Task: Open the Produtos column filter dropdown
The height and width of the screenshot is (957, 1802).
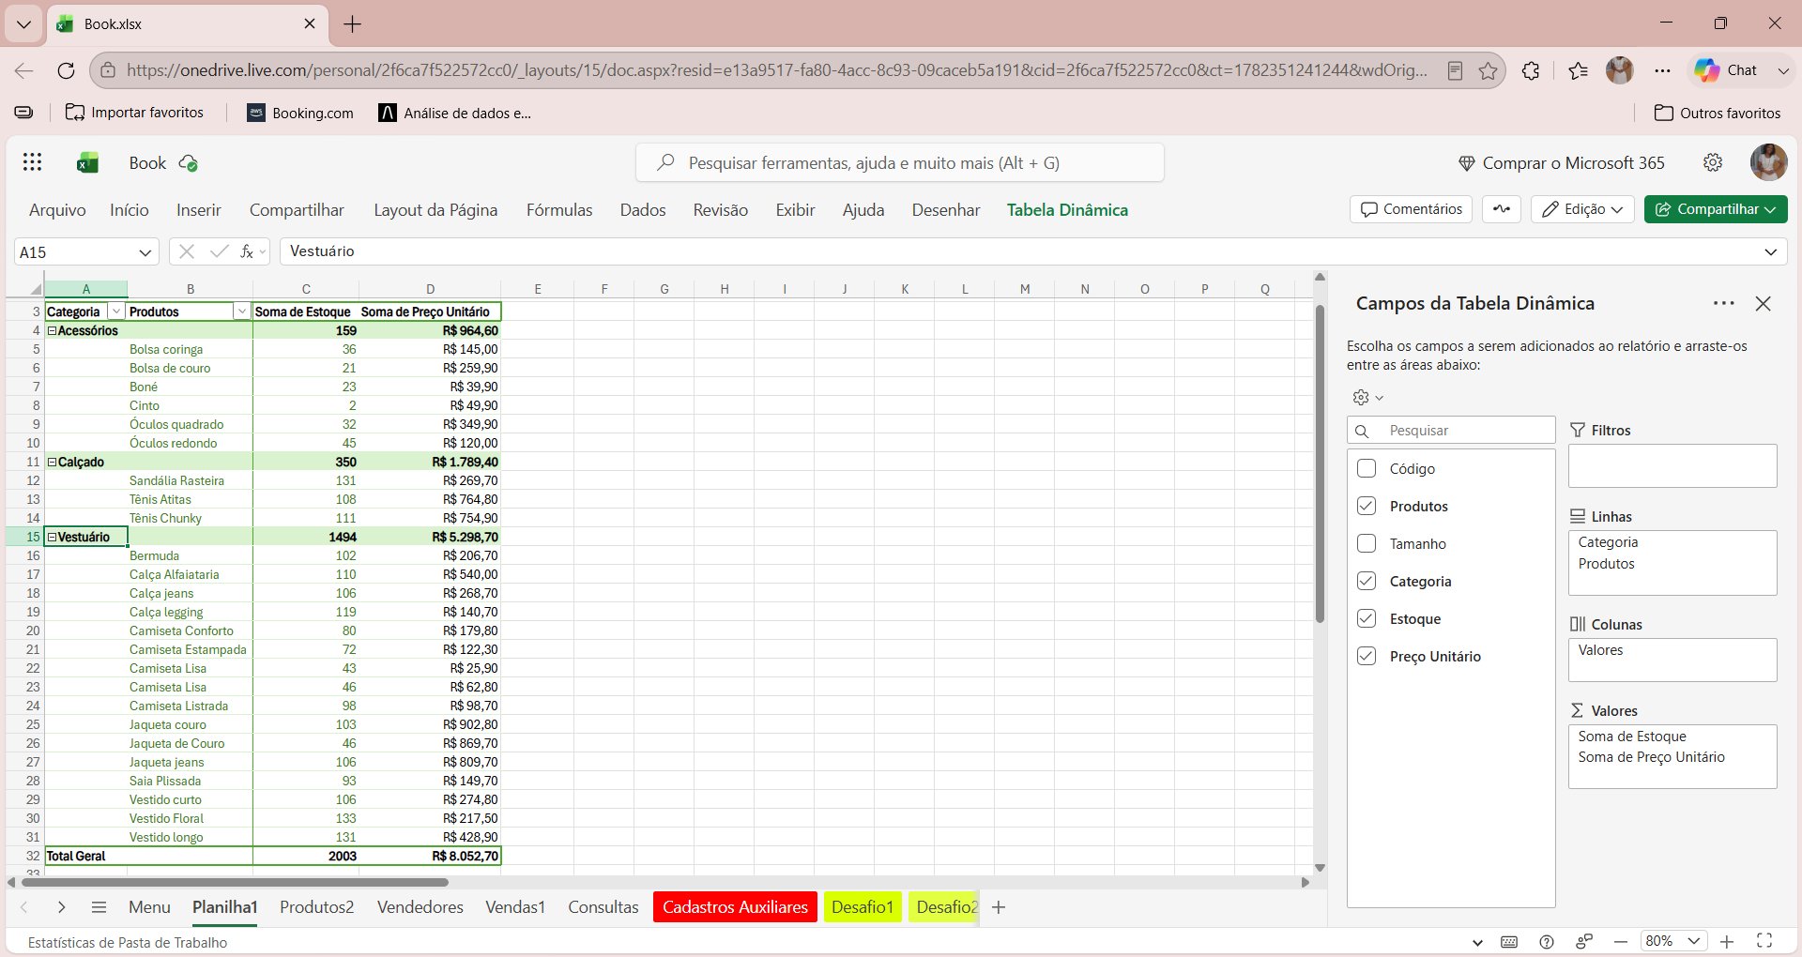Action: 241,311
